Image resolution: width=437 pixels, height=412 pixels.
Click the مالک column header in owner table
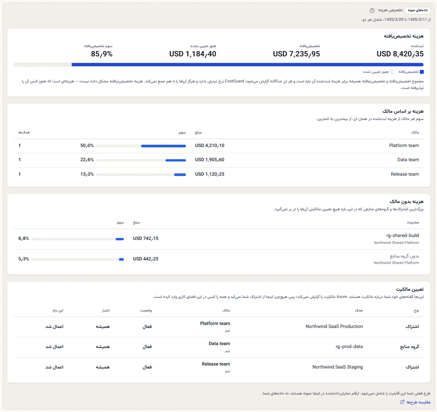tap(415, 132)
